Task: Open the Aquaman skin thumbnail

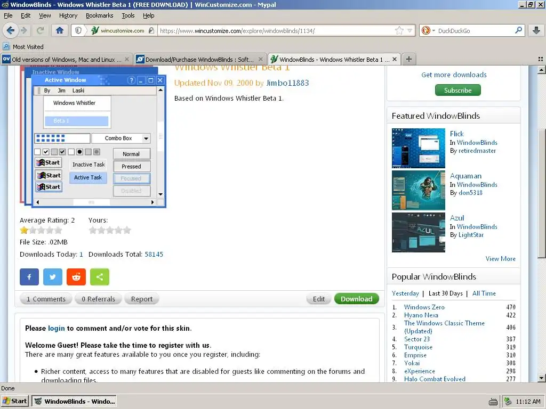Action: click(x=418, y=190)
